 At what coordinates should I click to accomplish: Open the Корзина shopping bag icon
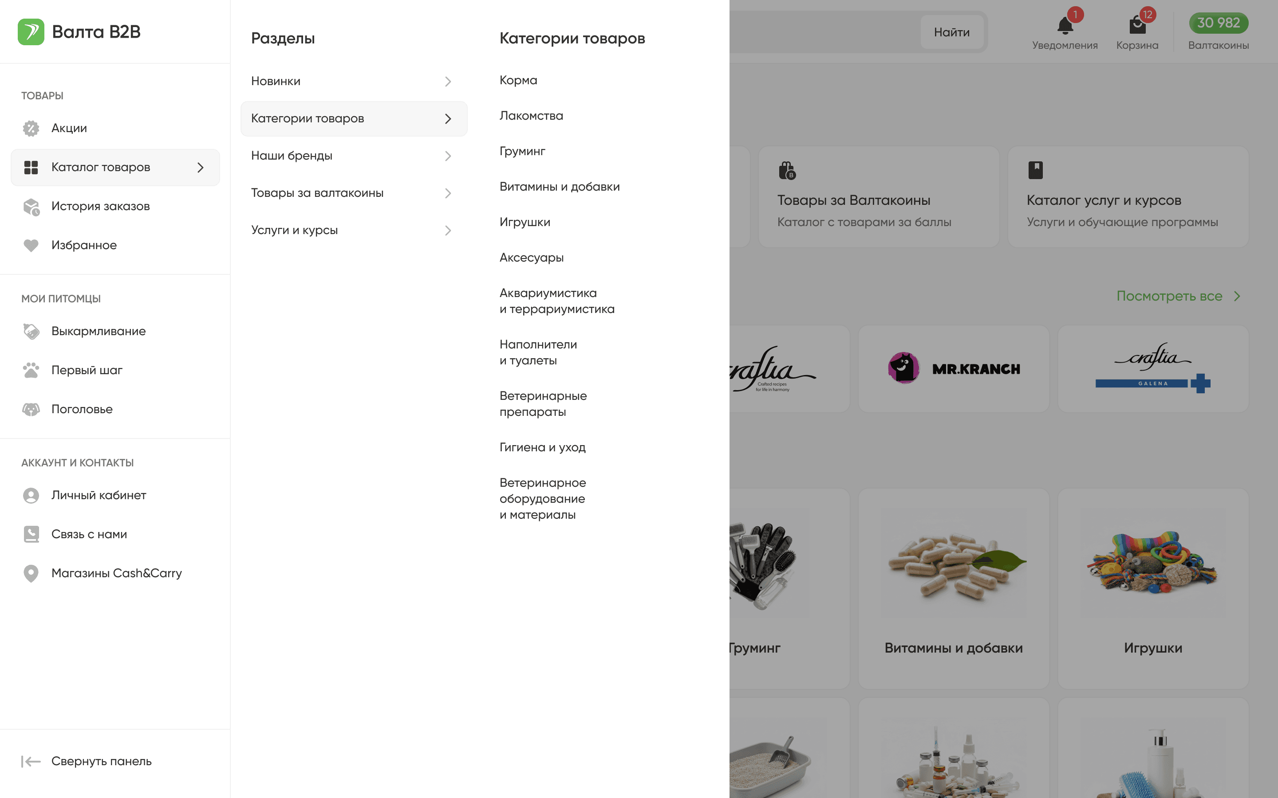1137,25
